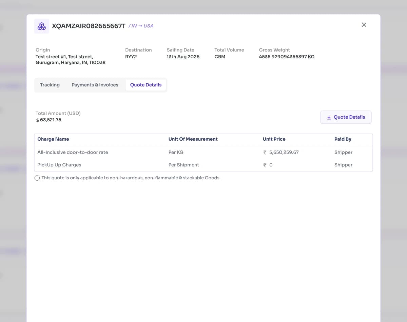Click the CBM total volume value
The height and width of the screenshot is (322, 407).
(x=220, y=57)
